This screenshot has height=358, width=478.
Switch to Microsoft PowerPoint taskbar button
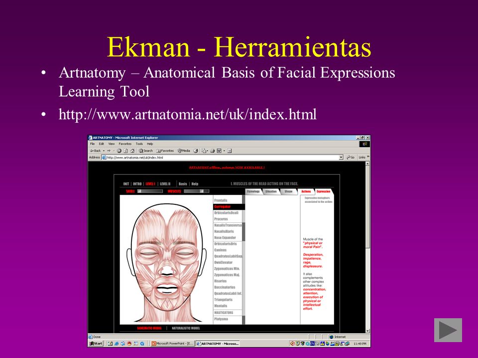pos(173,344)
